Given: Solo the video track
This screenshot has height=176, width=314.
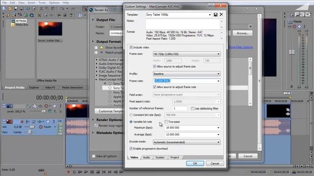Looking at the screenshot, I should coord(60,106).
